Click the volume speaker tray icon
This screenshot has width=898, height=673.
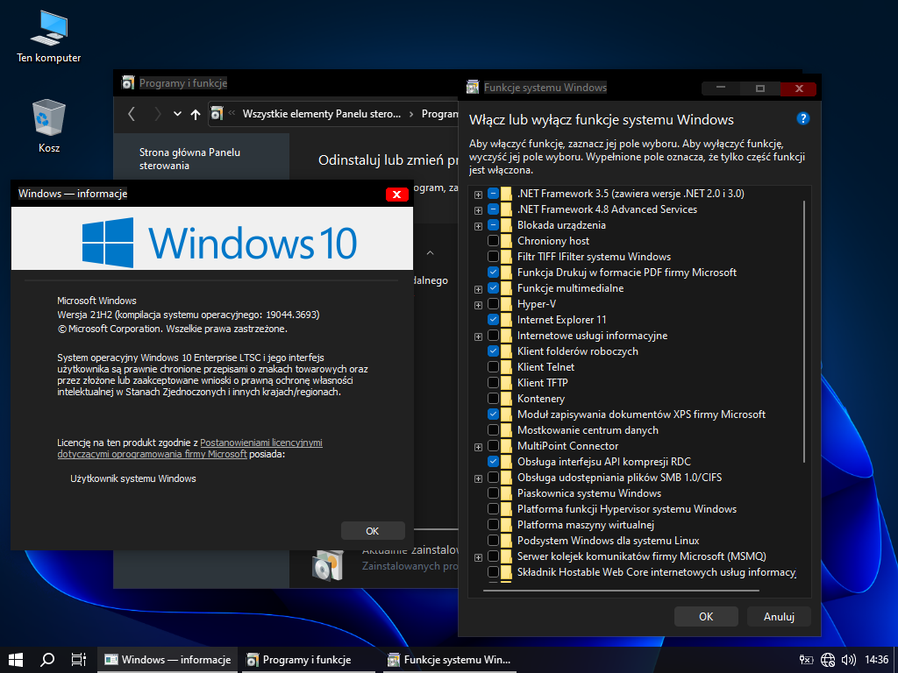coord(848,660)
